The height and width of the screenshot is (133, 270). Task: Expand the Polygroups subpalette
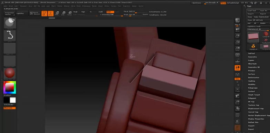[x=252, y=88]
